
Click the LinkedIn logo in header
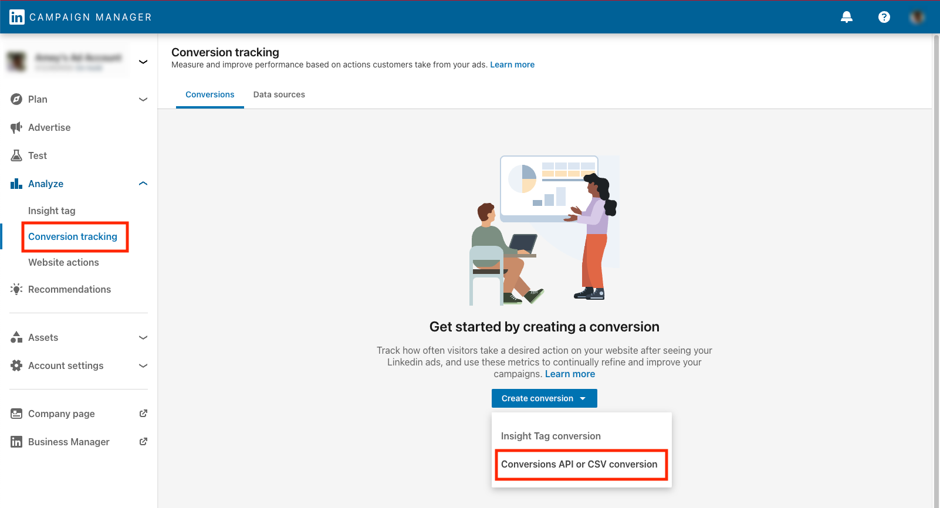17,17
